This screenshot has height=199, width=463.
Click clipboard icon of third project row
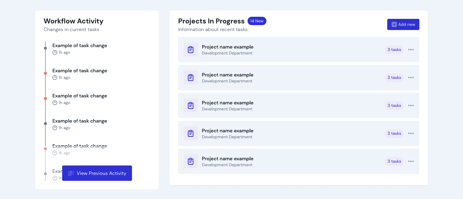pyautogui.click(x=191, y=105)
